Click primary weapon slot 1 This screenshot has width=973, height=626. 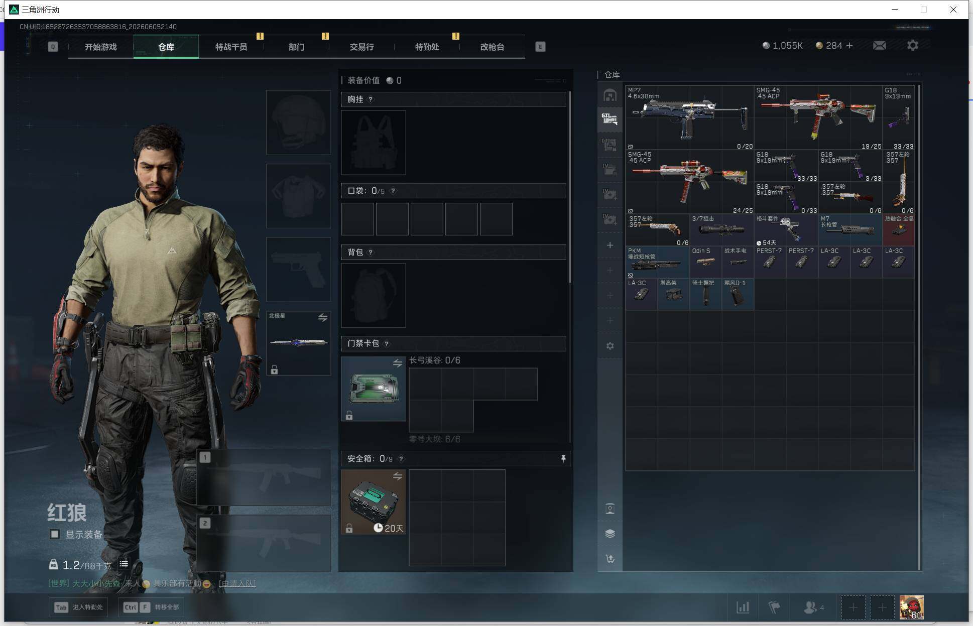click(264, 477)
